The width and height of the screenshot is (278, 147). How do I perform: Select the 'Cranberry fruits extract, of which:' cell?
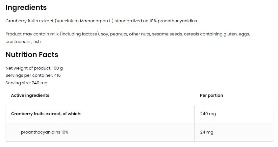pyautogui.click(x=46, y=114)
